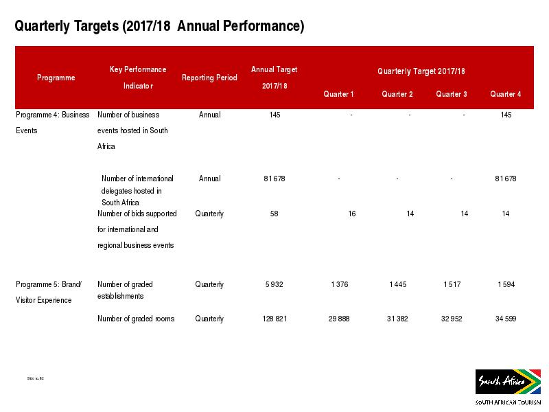Select Quarter 1 value 1 376
Viewport: 549px width, 412px height.
(340, 284)
